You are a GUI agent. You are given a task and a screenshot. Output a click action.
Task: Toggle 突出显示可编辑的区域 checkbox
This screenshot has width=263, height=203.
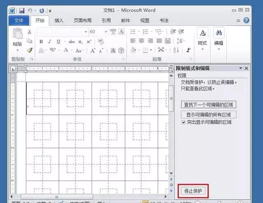(x=183, y=122)
